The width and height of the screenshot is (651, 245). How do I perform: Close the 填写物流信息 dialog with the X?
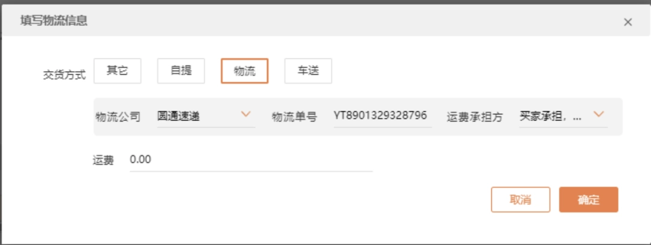point(627,22)
